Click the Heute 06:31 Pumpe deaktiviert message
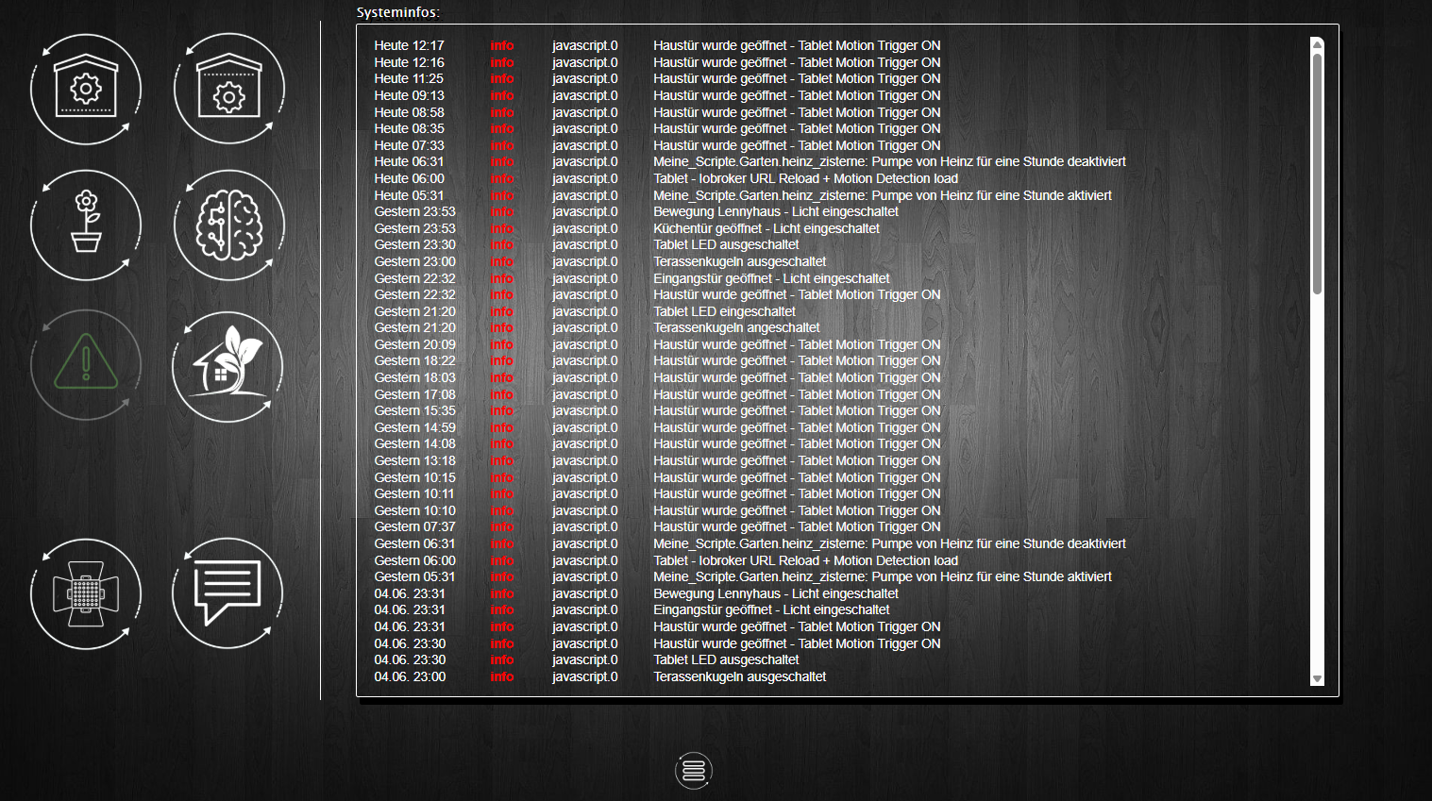 pyautogui.click(x=888, y=161)
